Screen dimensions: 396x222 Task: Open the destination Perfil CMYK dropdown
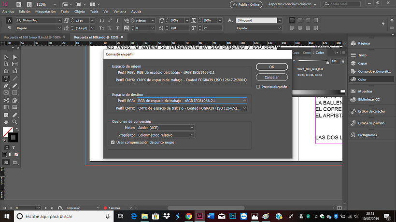(192, 108)
